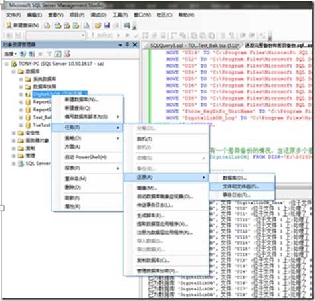
Task: Open 编写数据库脚本为(S) submenu
Action: coord(87,117)
